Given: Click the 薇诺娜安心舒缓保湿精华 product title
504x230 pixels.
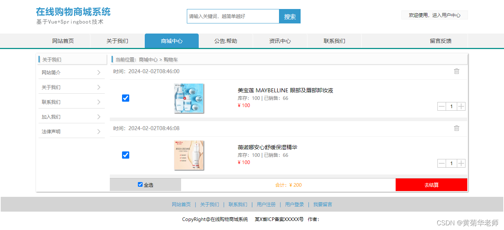Looking at the screenshot, I should click(267, 147).
